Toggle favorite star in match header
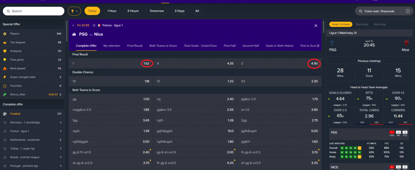415x170 pixels. point(94,26)
